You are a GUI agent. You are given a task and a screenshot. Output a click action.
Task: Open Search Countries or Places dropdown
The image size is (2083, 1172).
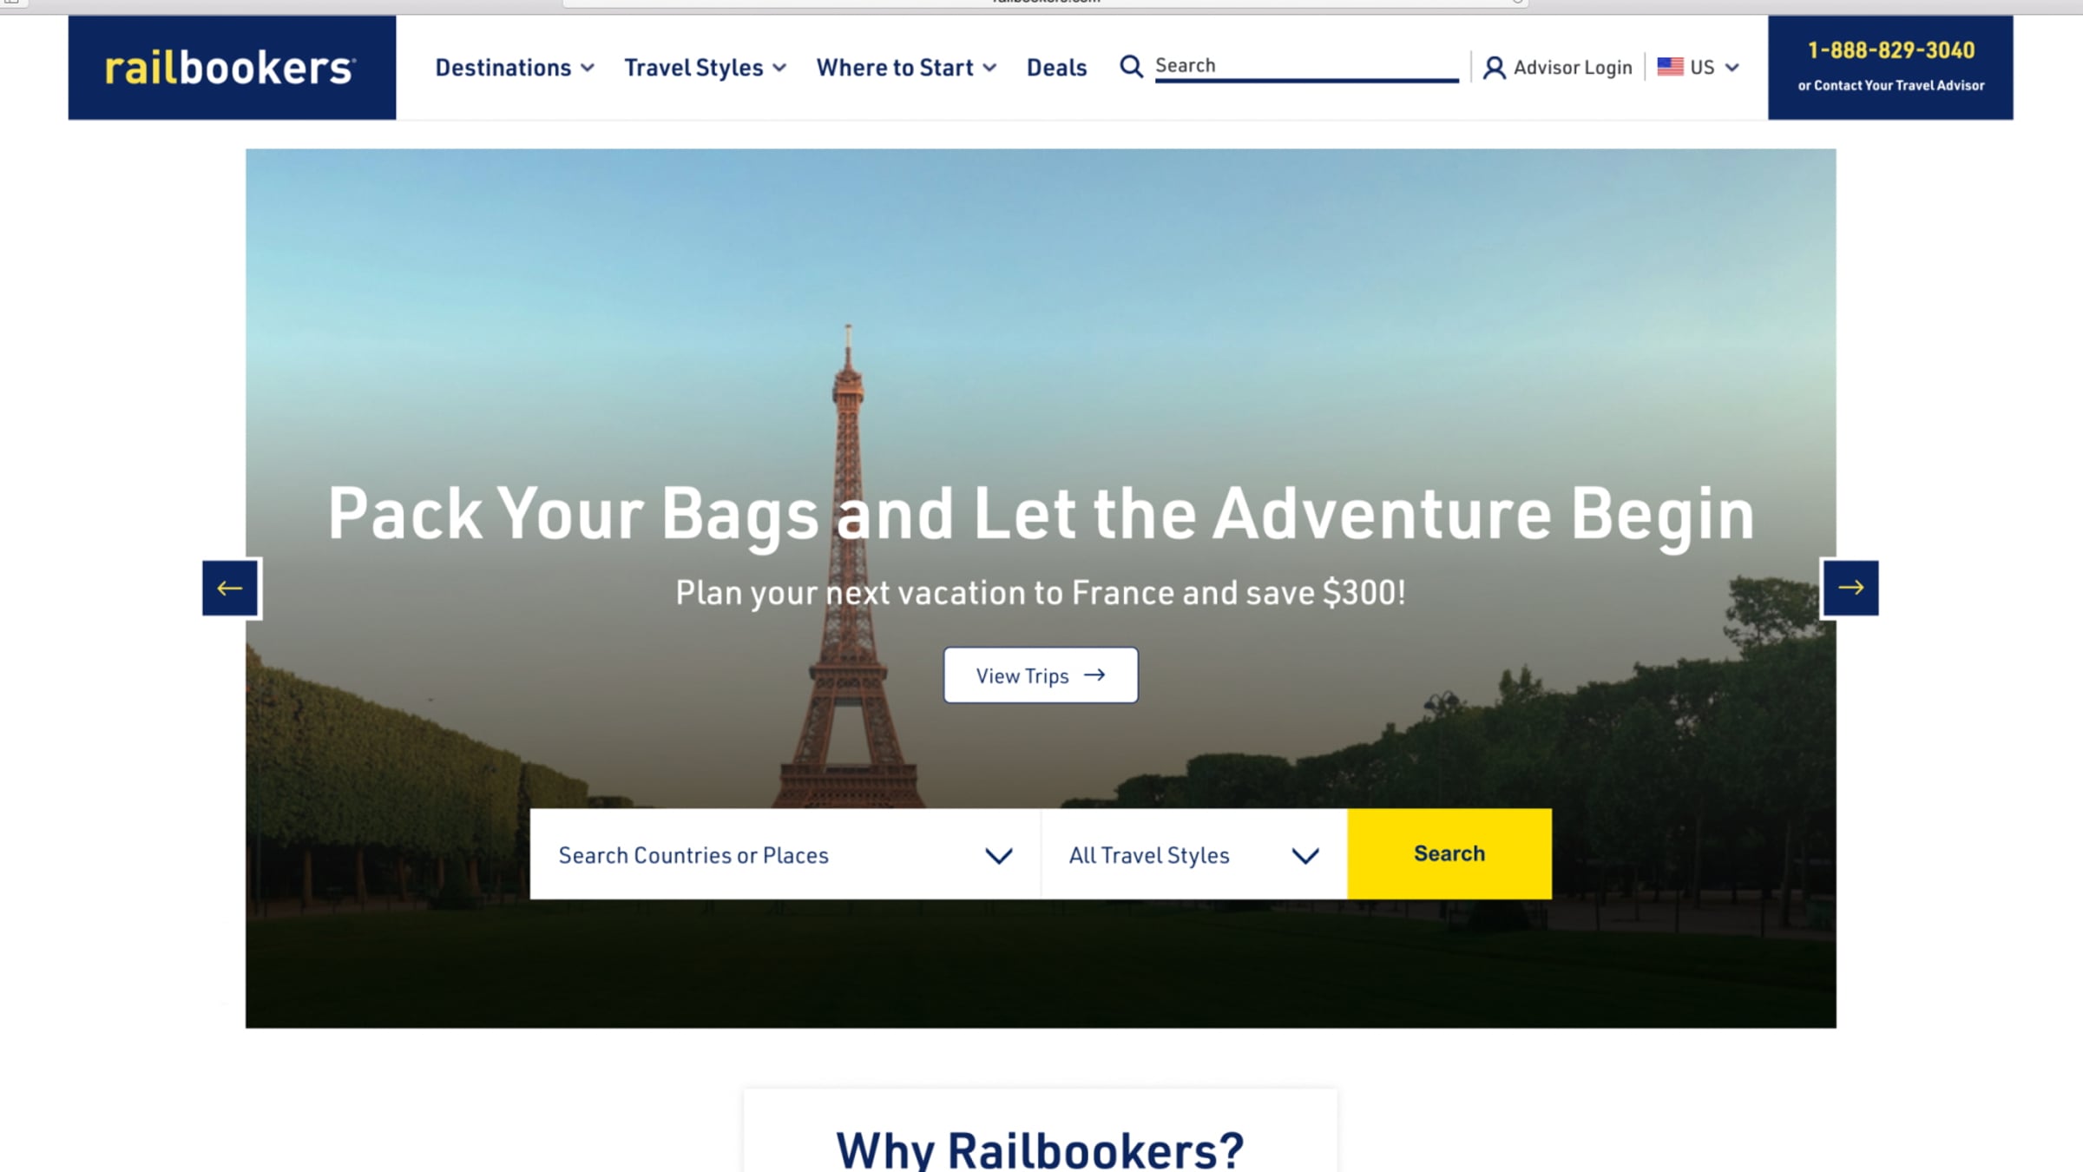785,854
